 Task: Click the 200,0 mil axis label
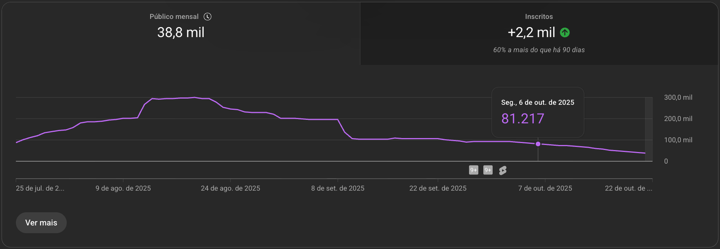click(x=678, y=118)
